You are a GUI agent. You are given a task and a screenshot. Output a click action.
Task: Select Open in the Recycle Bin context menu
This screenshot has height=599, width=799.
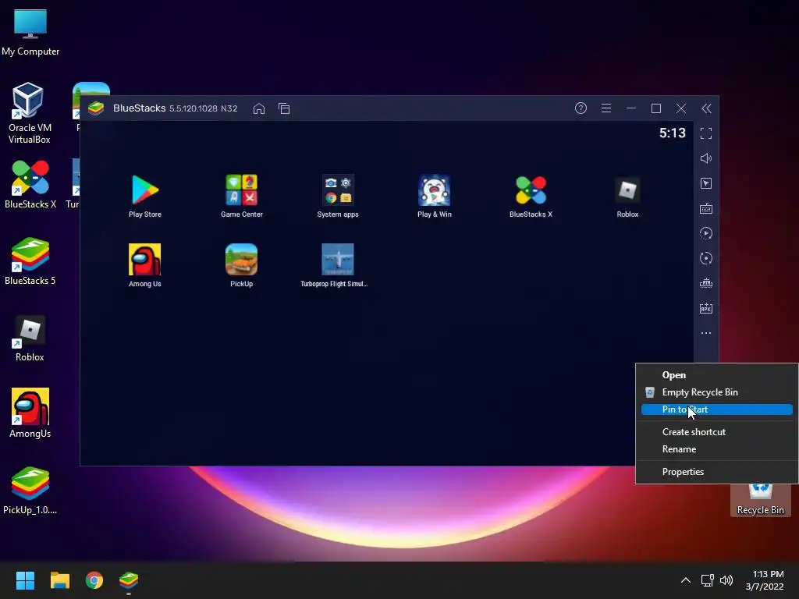click(x=717, y=375)
